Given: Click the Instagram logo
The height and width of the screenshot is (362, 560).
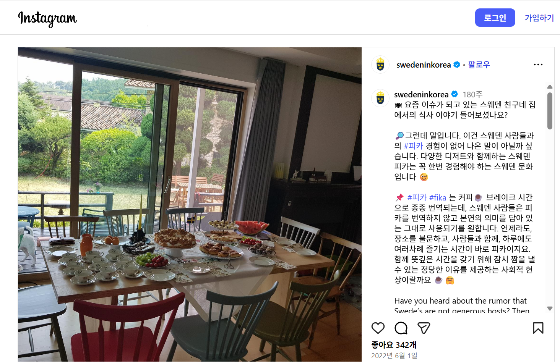Looking at the screenshot, I should pyautogui.click(x=47, y=19).
